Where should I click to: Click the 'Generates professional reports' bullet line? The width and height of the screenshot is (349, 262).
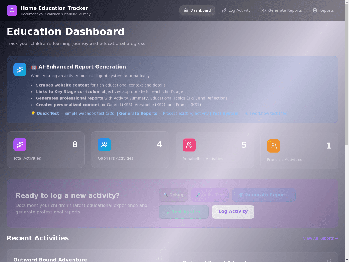[132, 98]
